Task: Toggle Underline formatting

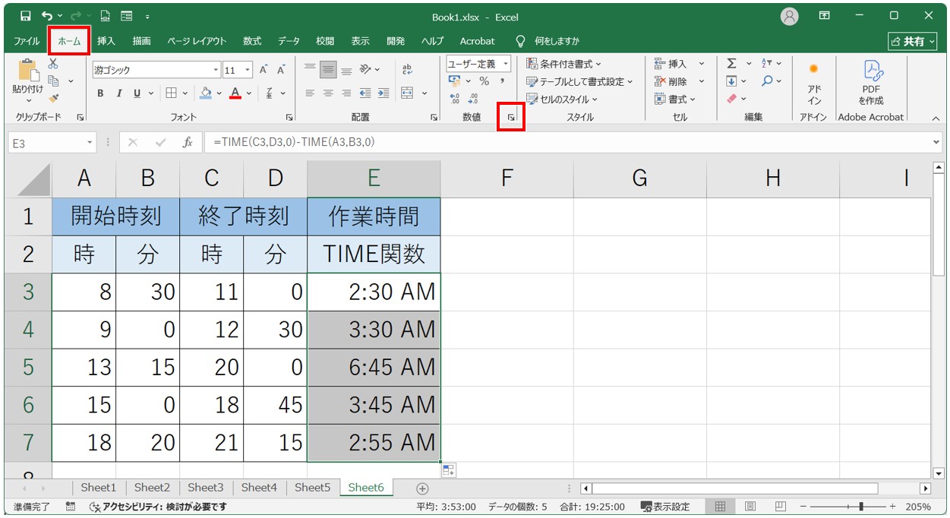Action: coord(137,93)
